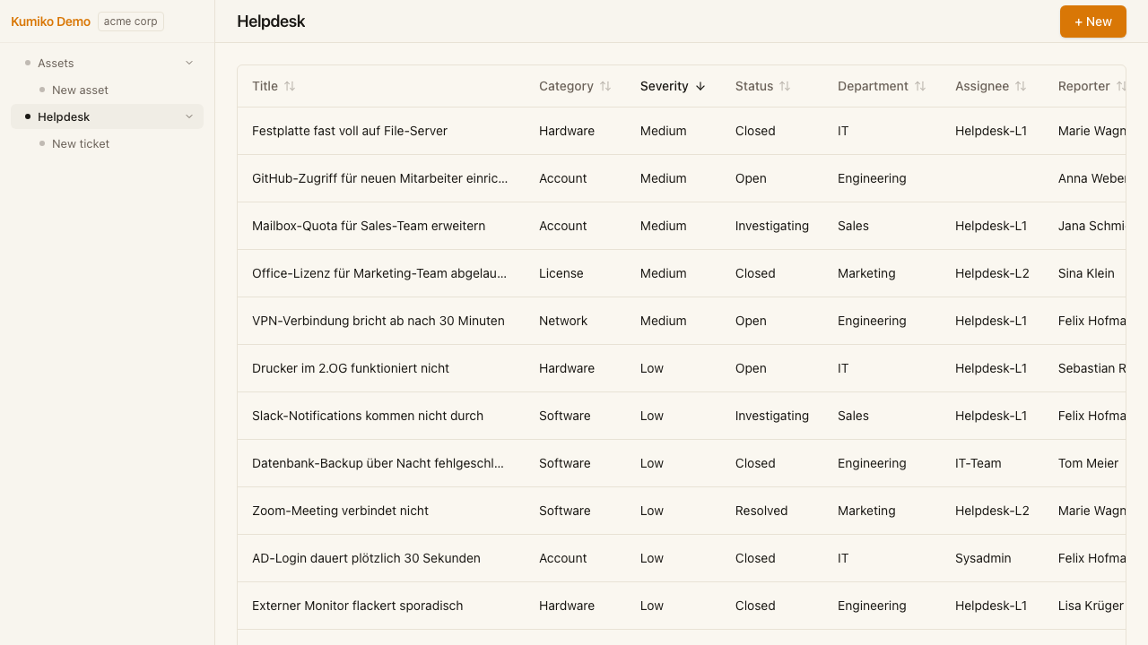Screen dimensions: 1148x645
Task: Click the + New button
Action: 1092,21
